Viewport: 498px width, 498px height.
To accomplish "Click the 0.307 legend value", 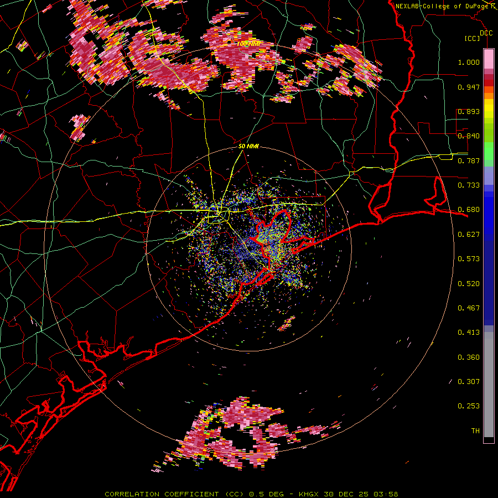I will [x=469, y=382].
